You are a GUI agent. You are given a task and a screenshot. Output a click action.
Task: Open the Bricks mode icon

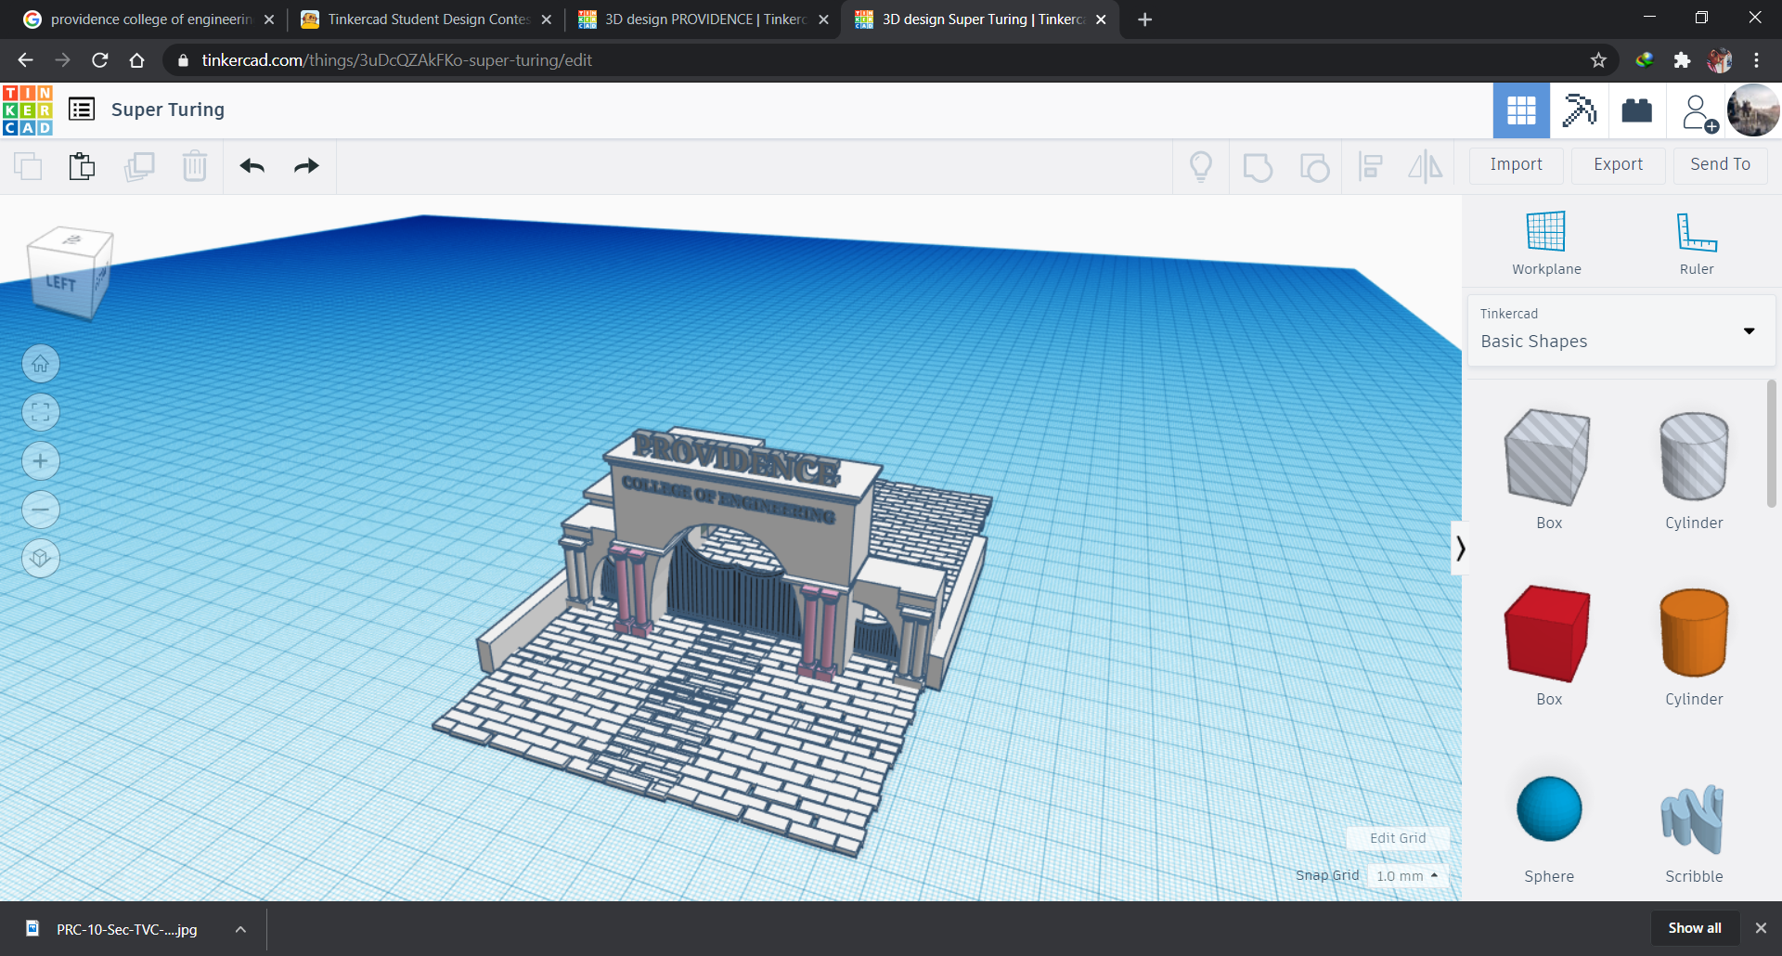pyautogui.click(x=1636, y=110)
